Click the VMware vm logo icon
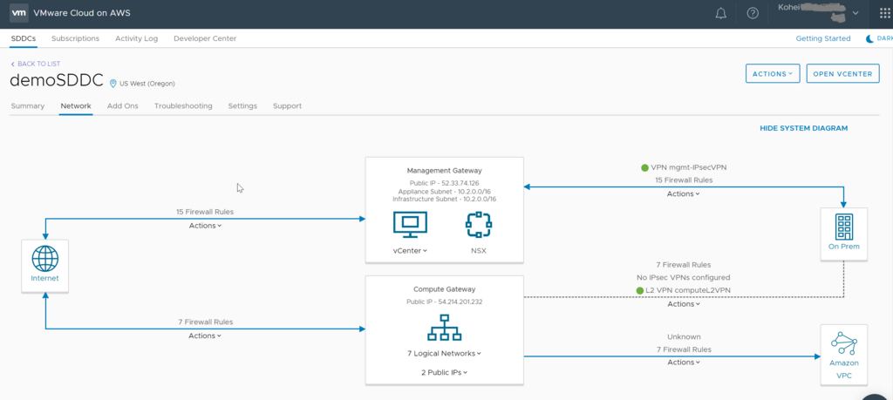Screen dimensions: 893x400 click(19, 12)
